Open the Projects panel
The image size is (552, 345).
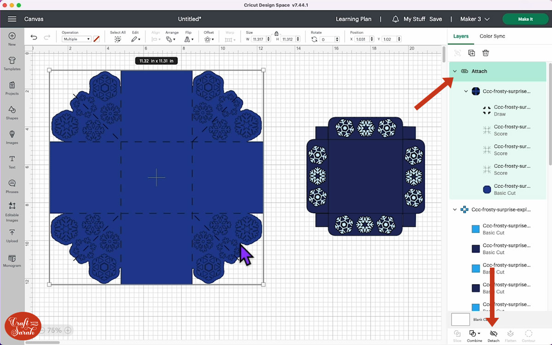(x=12, y=88)
